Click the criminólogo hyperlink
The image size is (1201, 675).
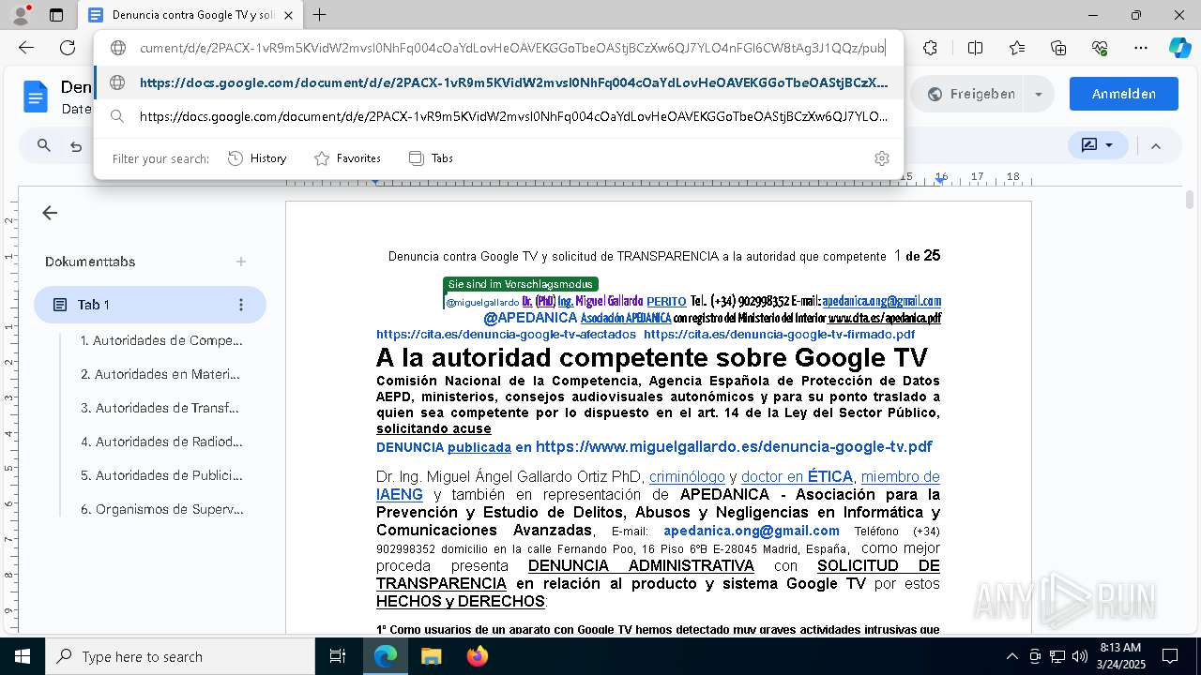687,476
